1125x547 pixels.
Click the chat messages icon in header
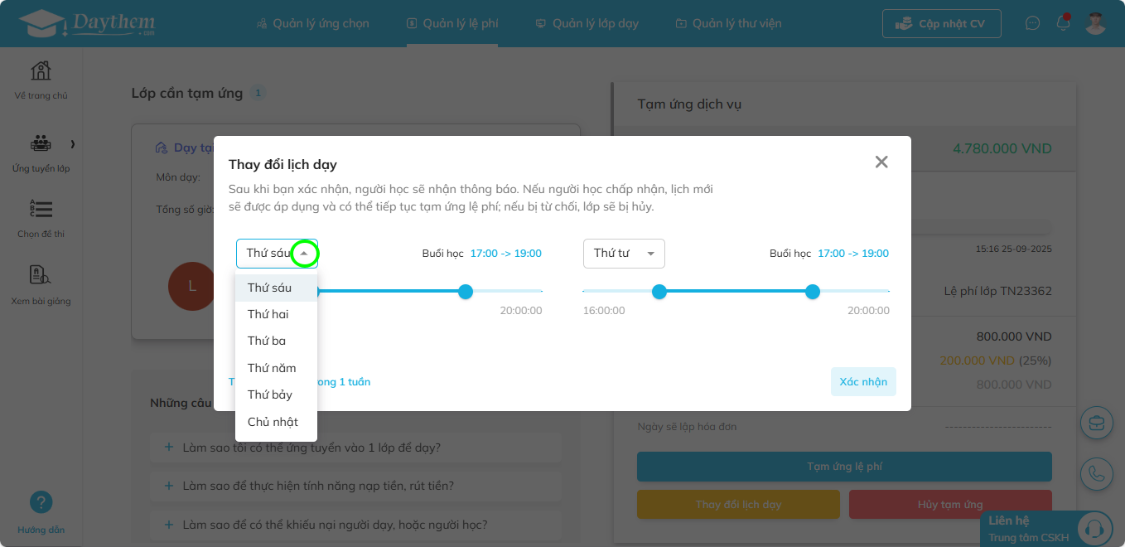click(1032, 23)
